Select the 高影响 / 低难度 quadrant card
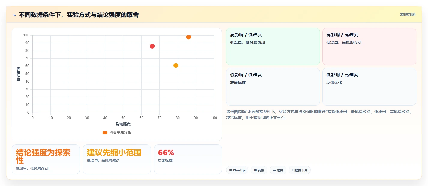428x186 pixels. (x=273, y=46)
